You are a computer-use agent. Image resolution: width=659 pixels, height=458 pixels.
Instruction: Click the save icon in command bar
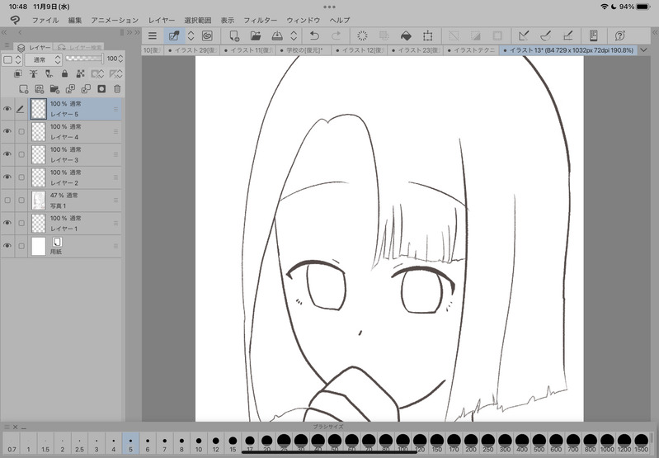point(277,35)
